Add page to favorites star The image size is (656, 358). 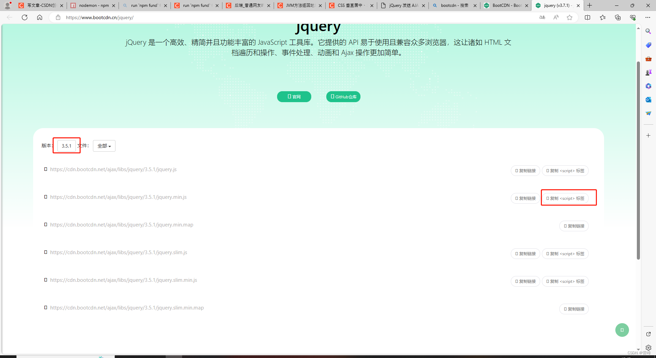click(570, 17)
